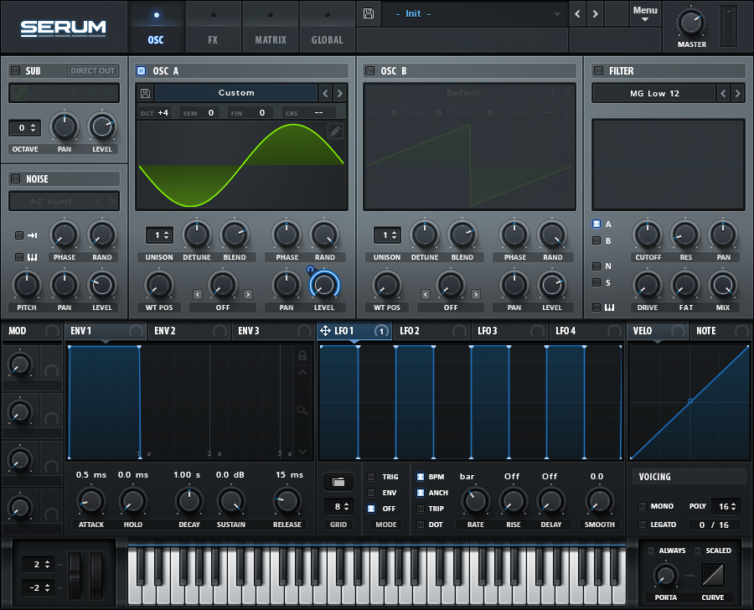Viewport: 754px width, 610px height.
Task: Select next OSC A wavetable
Action: (339, 93)
